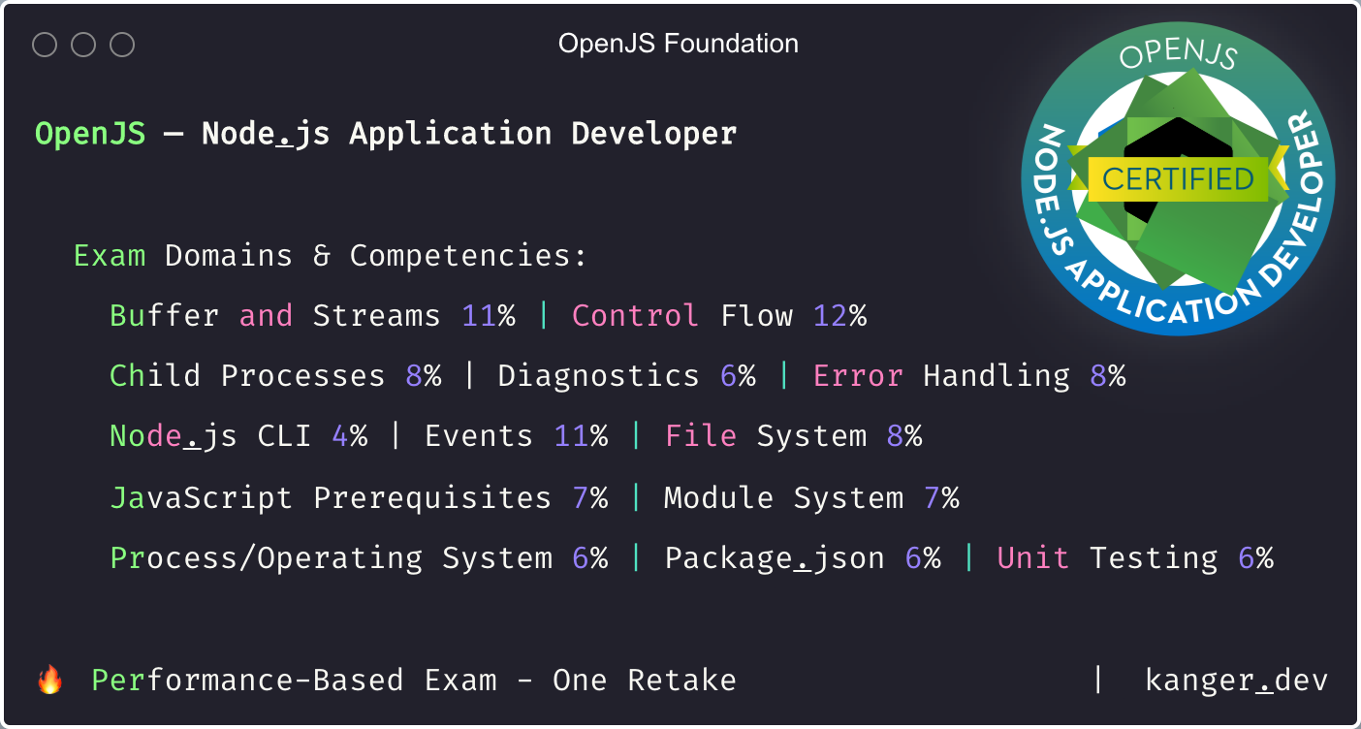1361x729 pixels.
Task: Click Exam Domains & Competencies line
Action: (331, 256)
